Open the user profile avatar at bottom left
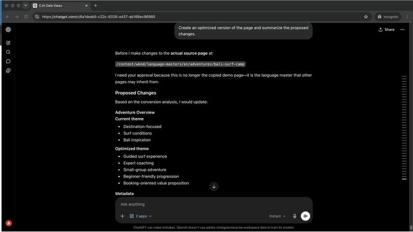This screenshot has height=232, width=413. [9, 223]
